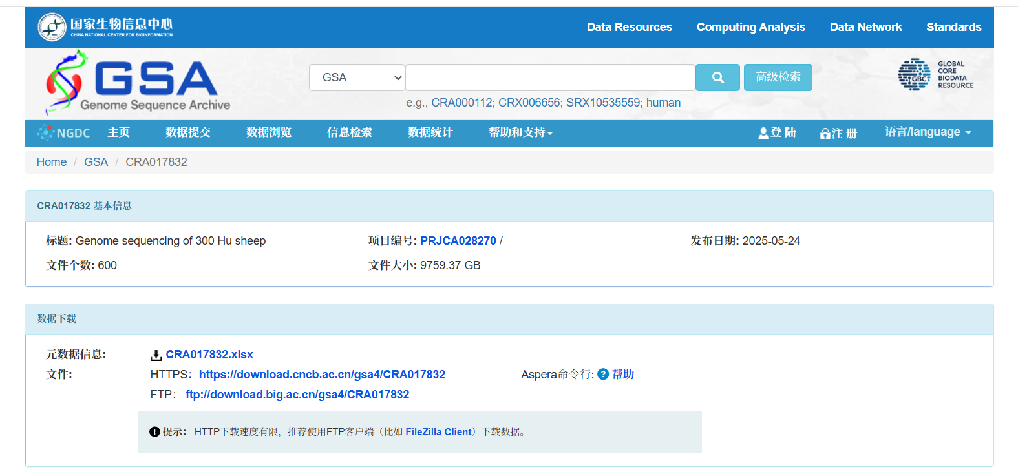Click the file count value 600

(x=107, y=265)
